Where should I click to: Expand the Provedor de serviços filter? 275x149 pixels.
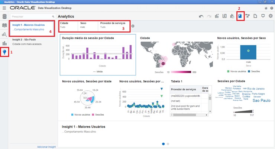coord(113,25)
